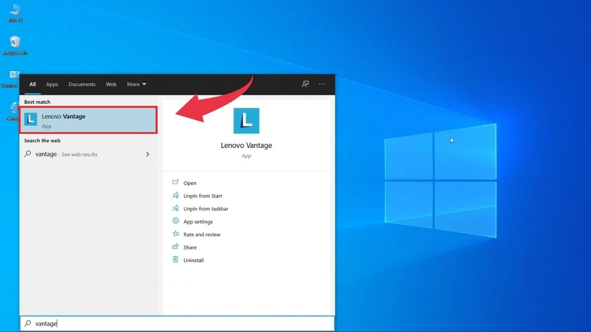Click large Lenovo Vantage logo in preview pane
Viewport: 591px width, 332px height.
[246, 121]
